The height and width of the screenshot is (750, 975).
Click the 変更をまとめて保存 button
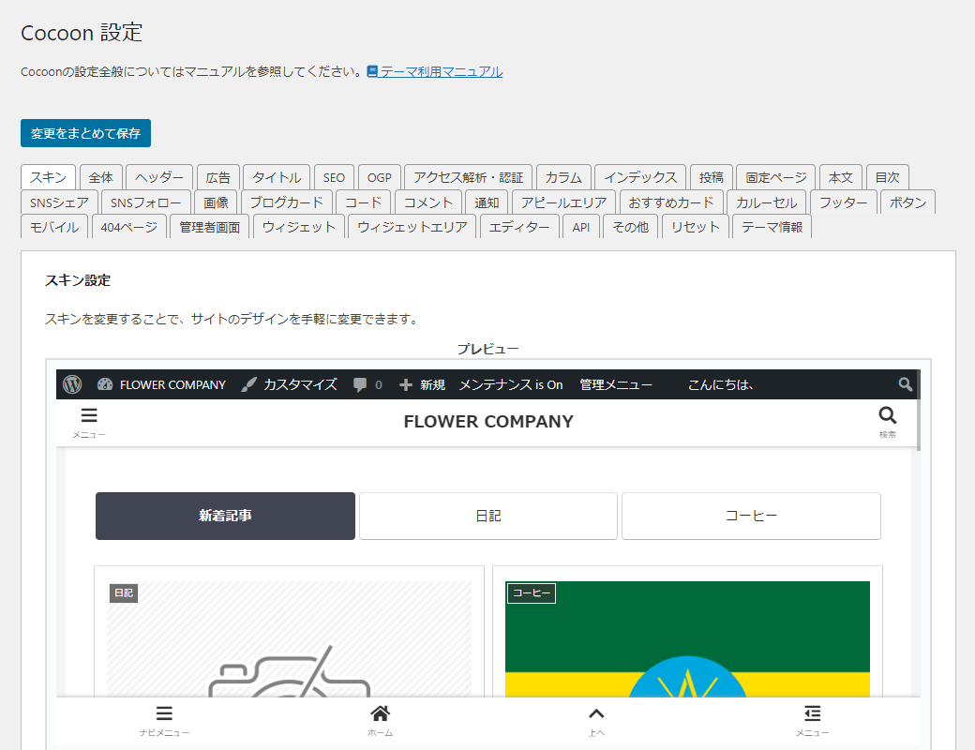[85, 133]
